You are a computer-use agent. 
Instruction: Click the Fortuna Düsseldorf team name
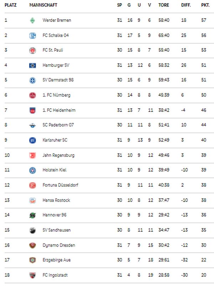[60, 185]
